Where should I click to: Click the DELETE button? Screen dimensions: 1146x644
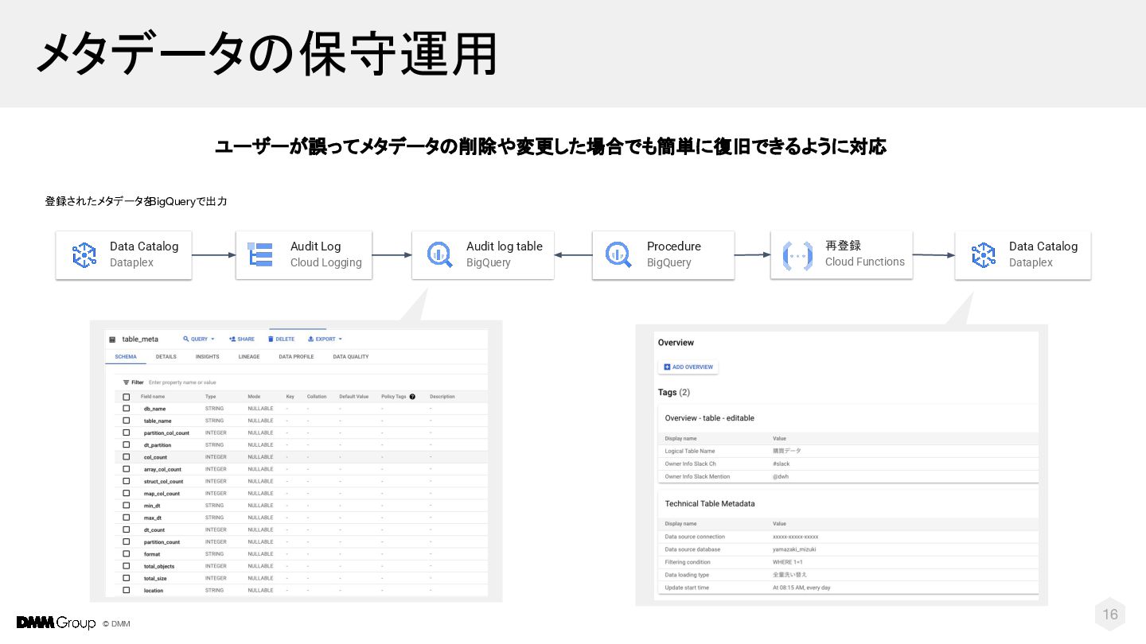(x=281, y=339)
